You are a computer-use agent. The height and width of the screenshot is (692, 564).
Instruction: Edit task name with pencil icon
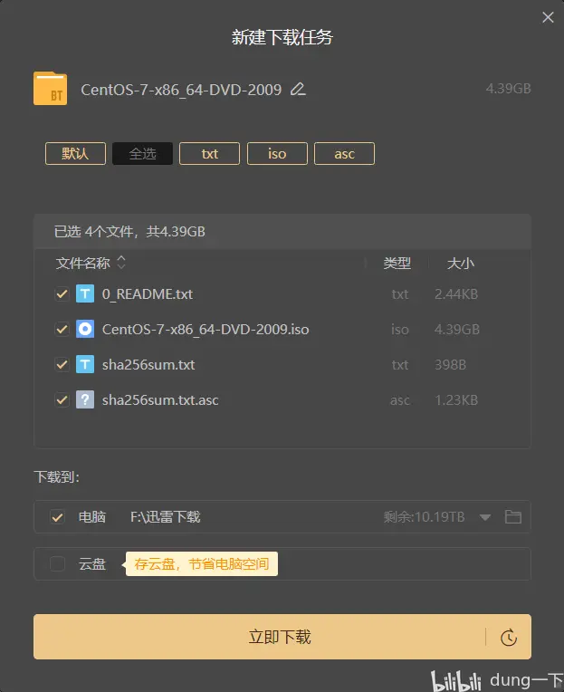(298, 89)
